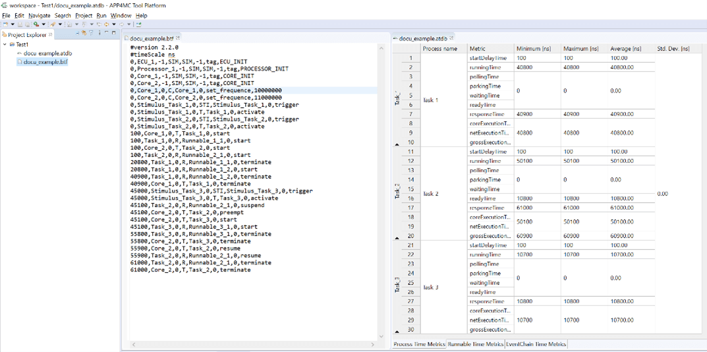707x352 pixels.
Task: Collapse the Task_1 row group arrow
Action: point(397,143)
